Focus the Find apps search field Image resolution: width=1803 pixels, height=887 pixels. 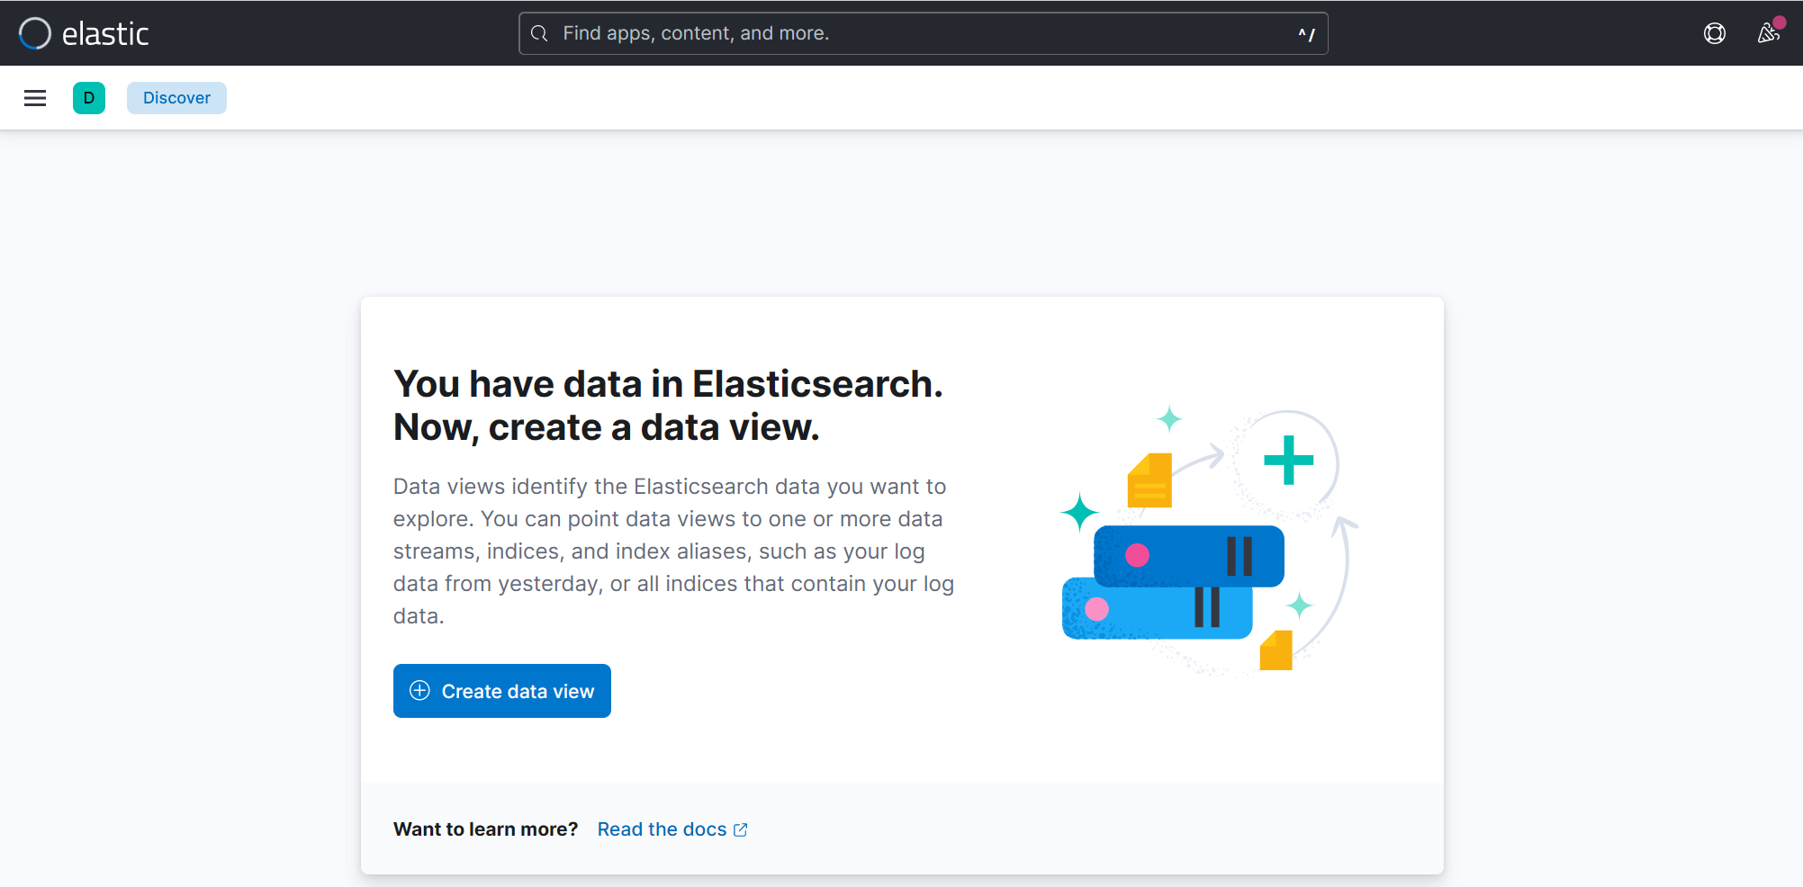[923, 33]
